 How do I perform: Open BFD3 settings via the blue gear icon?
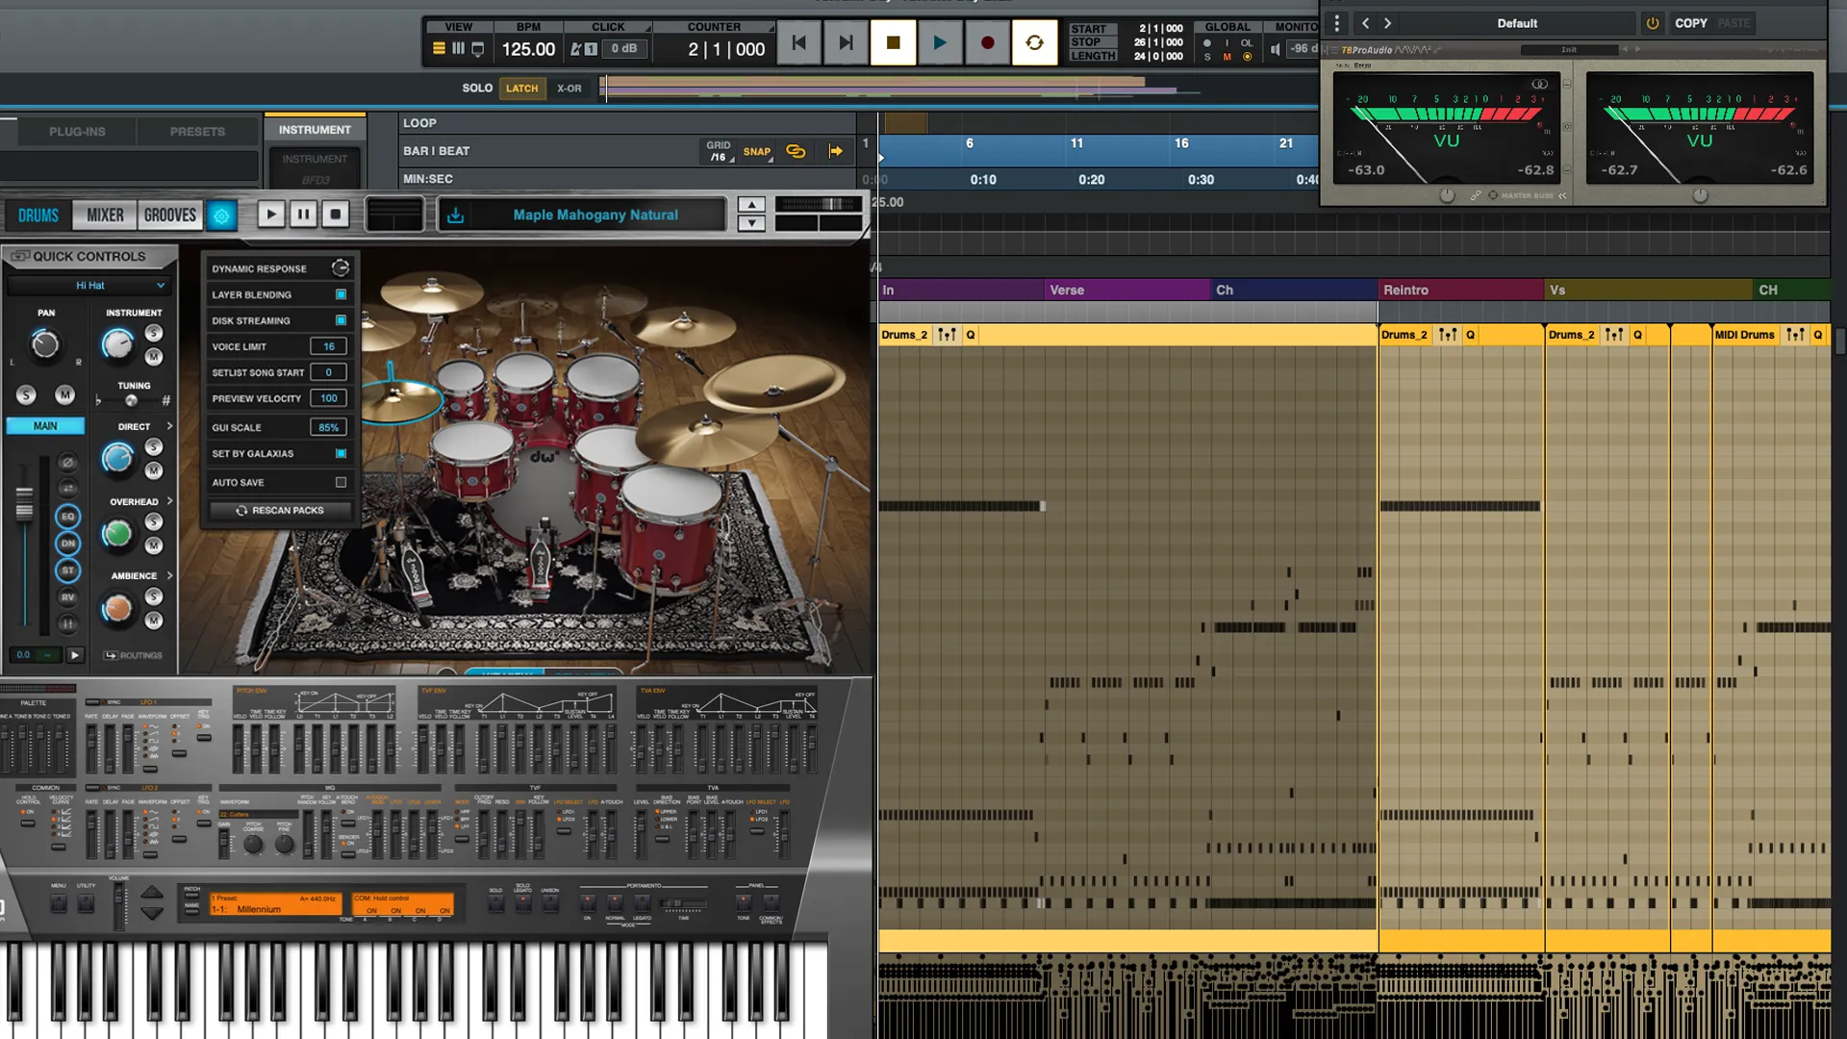point(221,215)
